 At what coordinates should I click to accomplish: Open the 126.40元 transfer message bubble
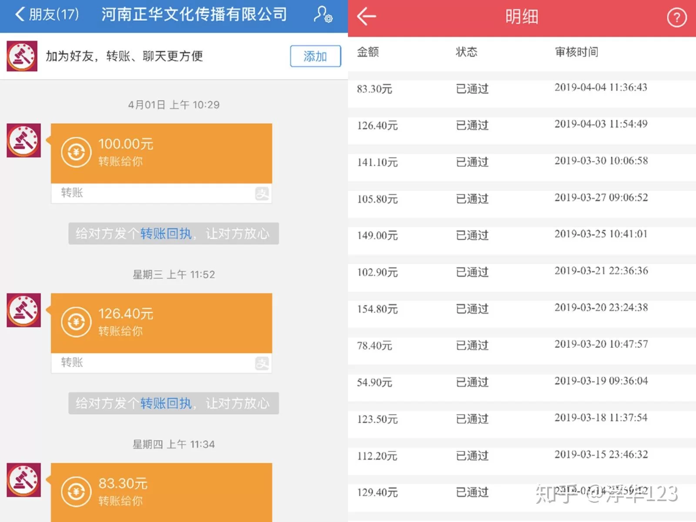click(x=161, y=323)
